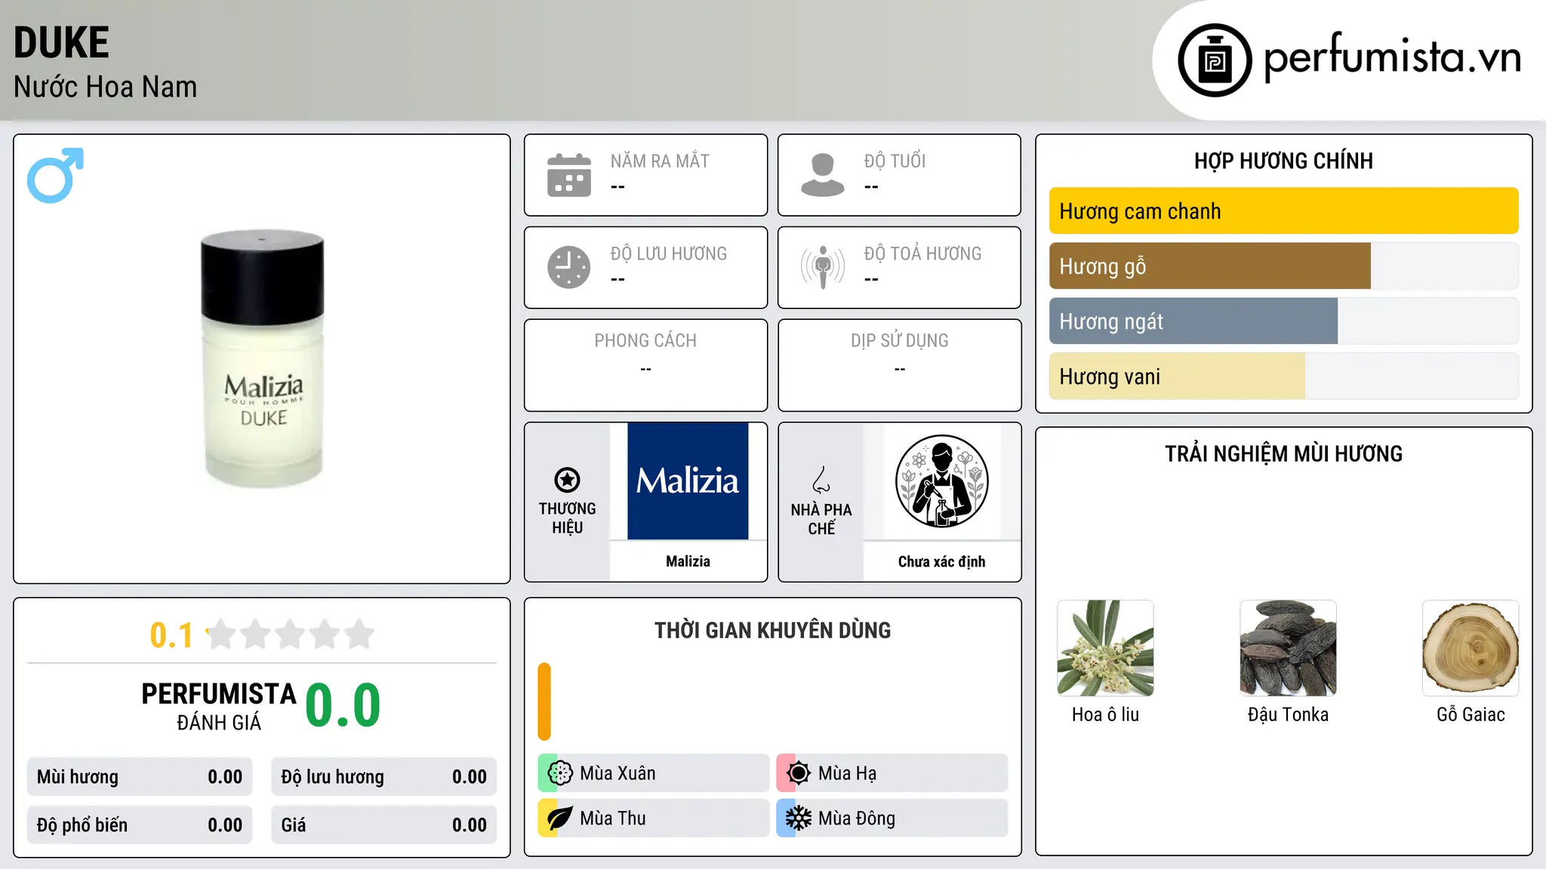
Task: Select the Đậu Tonka note image
Action: pos(1288,648)
